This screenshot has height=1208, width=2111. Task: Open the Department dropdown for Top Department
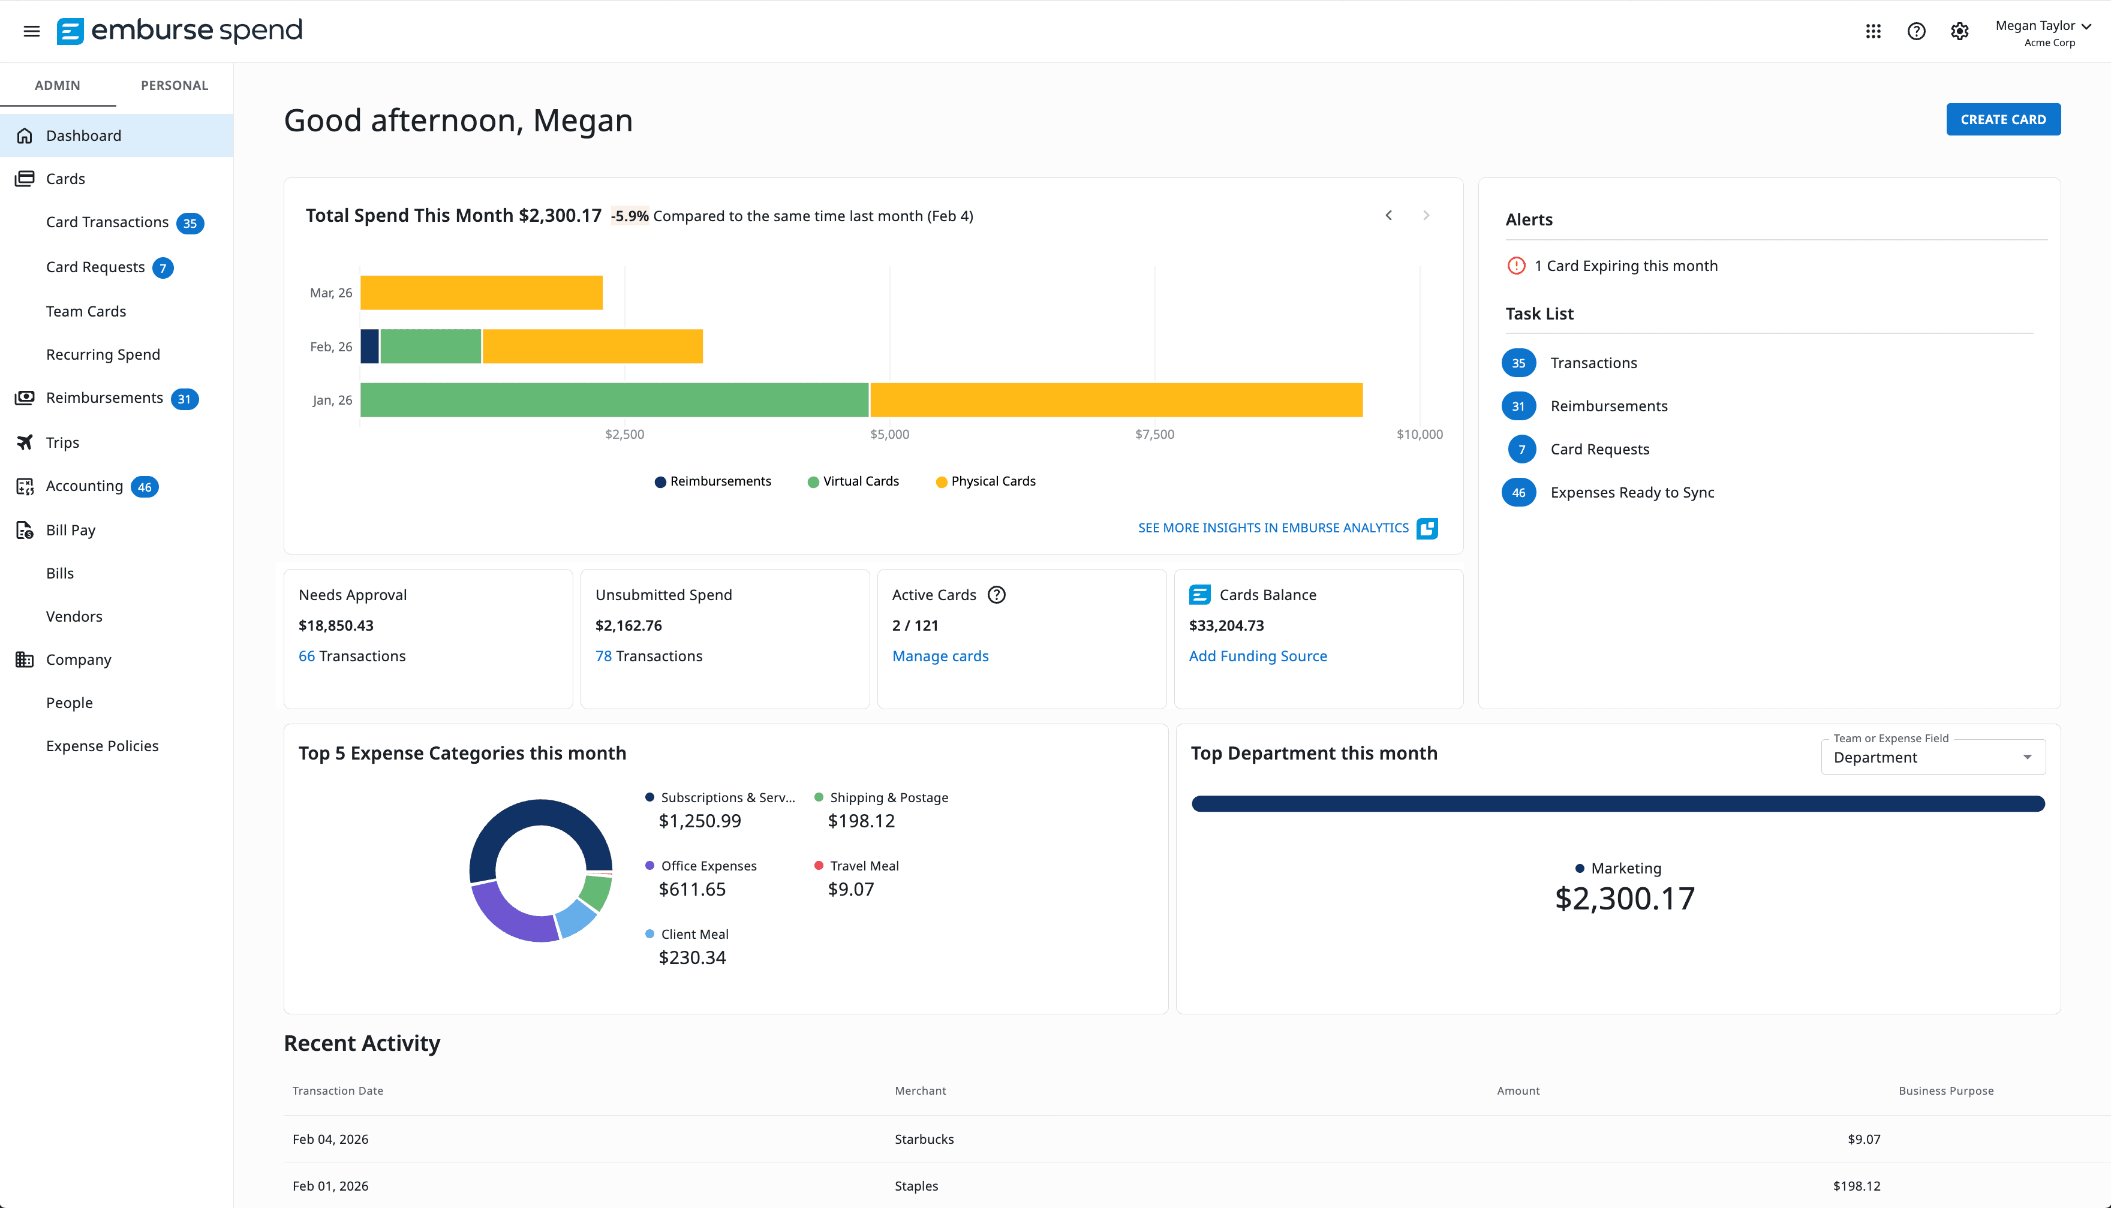(x=1933, y=757)
